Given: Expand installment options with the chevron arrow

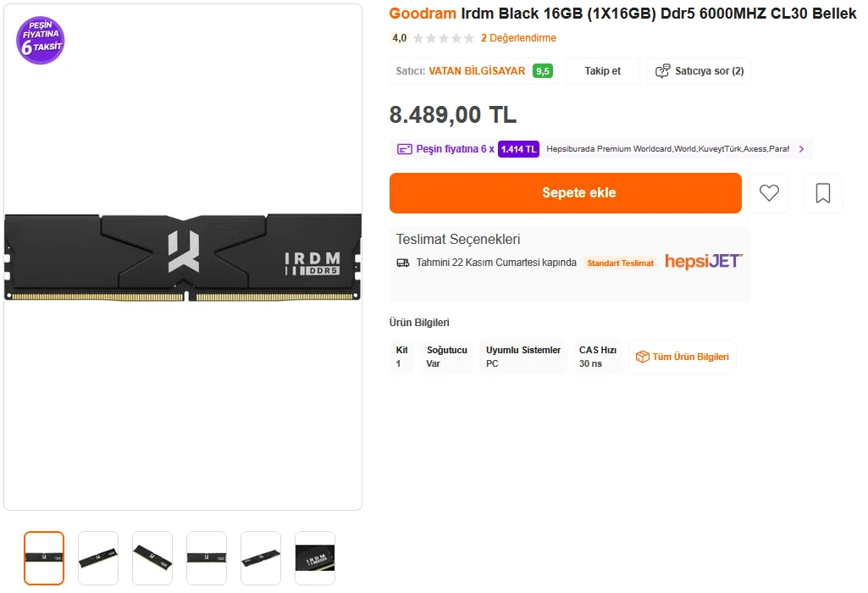Looking at the screenshot, I should [x=801, y=149].
